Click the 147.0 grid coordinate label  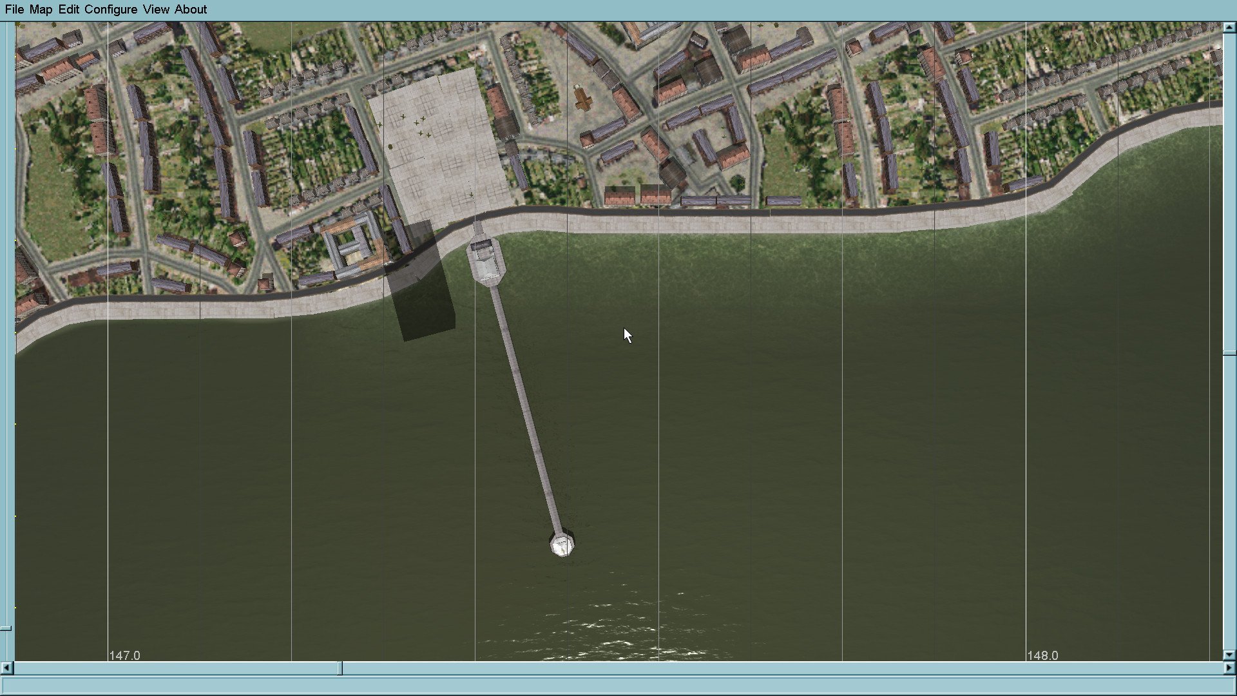124,655
